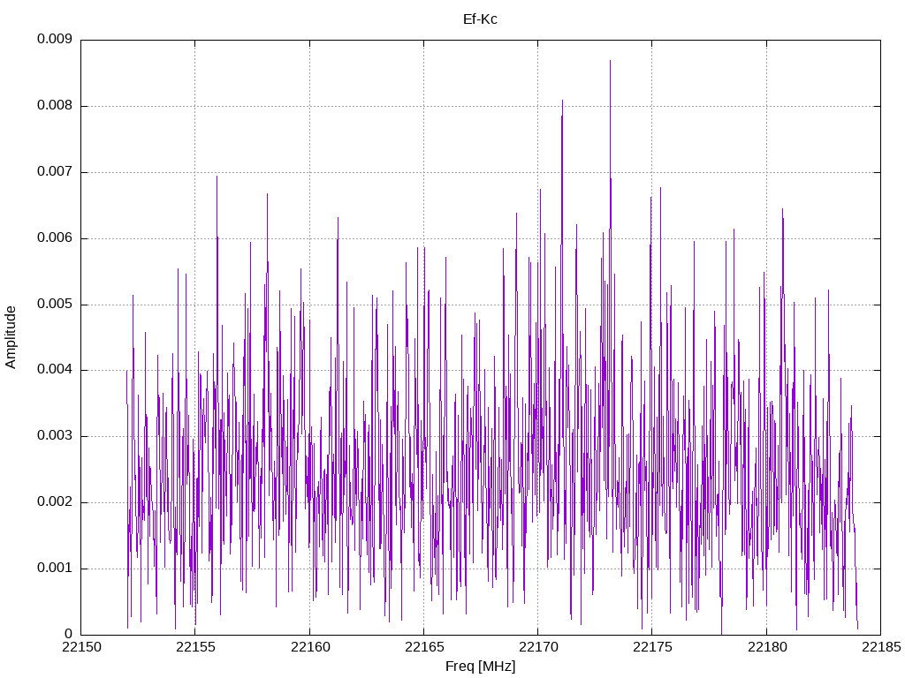Click the y-axis tick value 0.003
905x678 pixels.
coord(55,436)
